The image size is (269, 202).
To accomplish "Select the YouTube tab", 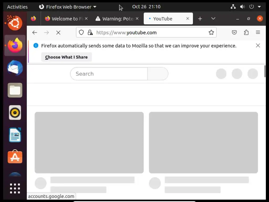I will pyautogui.click(x=168, y=19).
